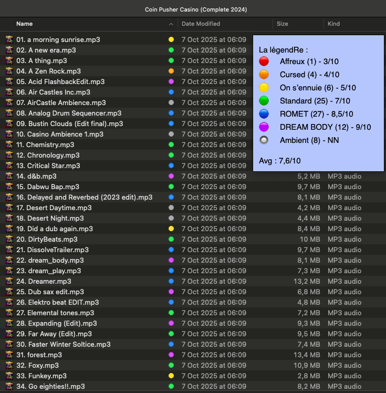Click the 2,8 MB size of Funkey.mp3

(309, 376)
